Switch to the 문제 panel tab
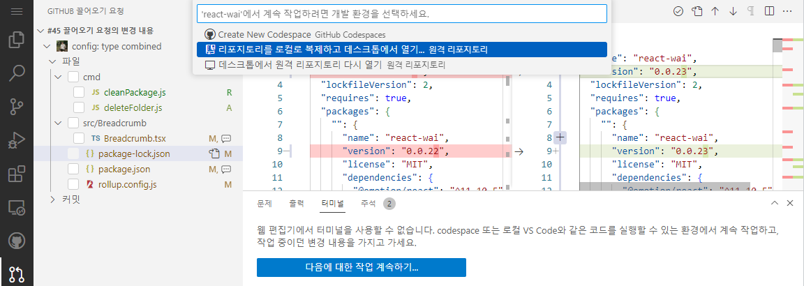This screenshot has height=286, width=804. click(x=264, y=204)
